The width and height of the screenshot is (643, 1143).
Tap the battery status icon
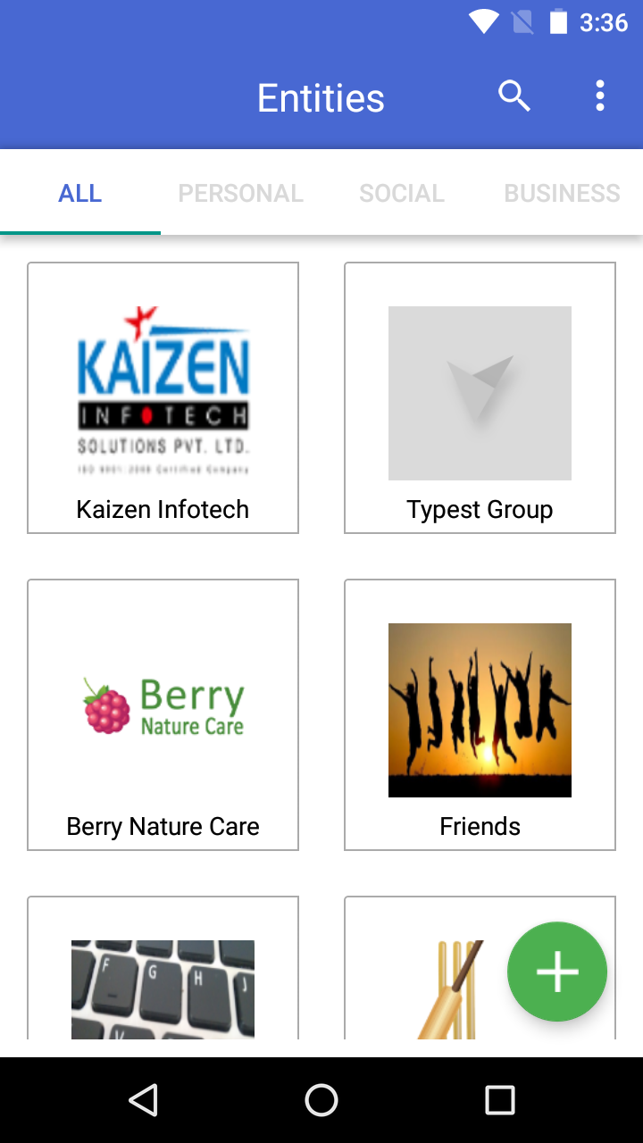558,21
